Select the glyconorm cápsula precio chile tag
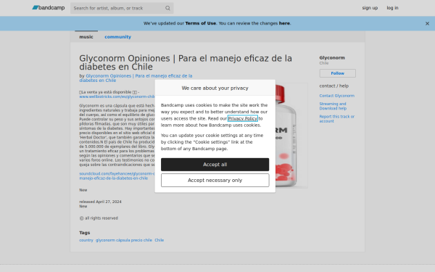Viewport: 435px width, 272px height. tap(124, 240)
